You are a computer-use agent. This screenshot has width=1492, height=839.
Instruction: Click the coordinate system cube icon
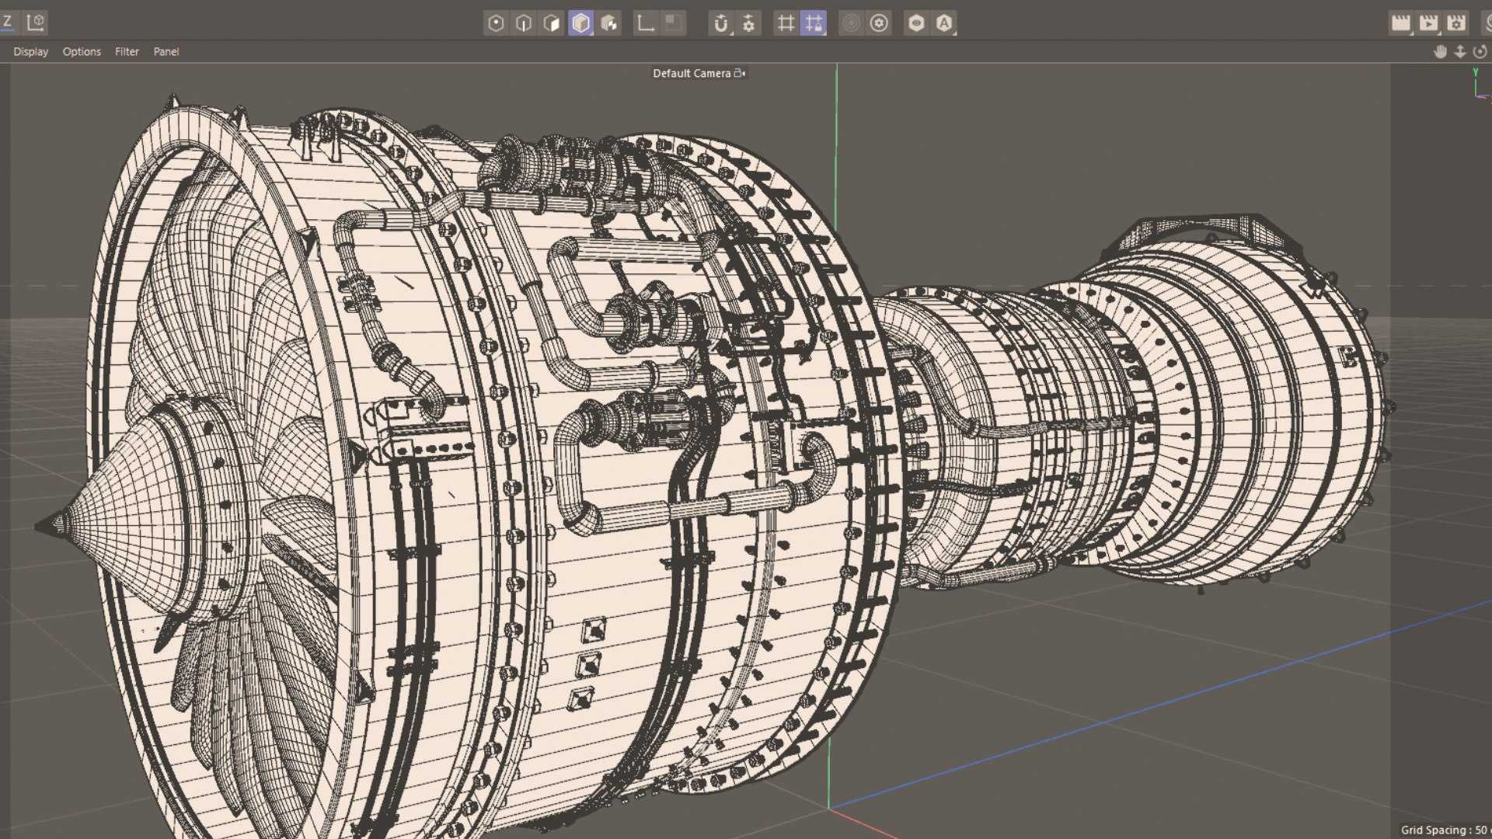click(36, 23)
